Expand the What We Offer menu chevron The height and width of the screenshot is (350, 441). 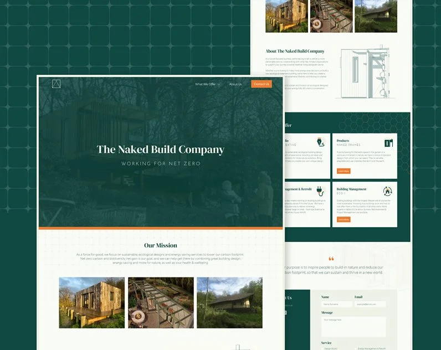tap(219, 84)
